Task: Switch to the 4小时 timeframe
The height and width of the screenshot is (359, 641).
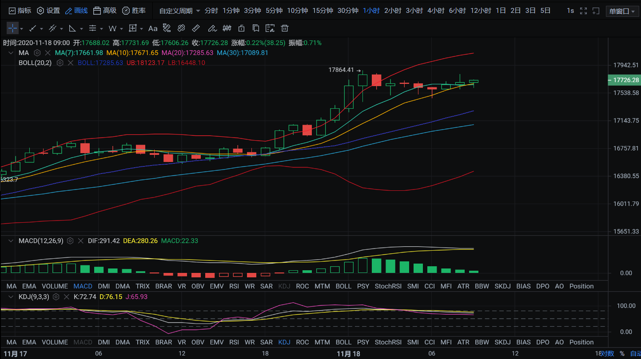Action: pos(436,11)
